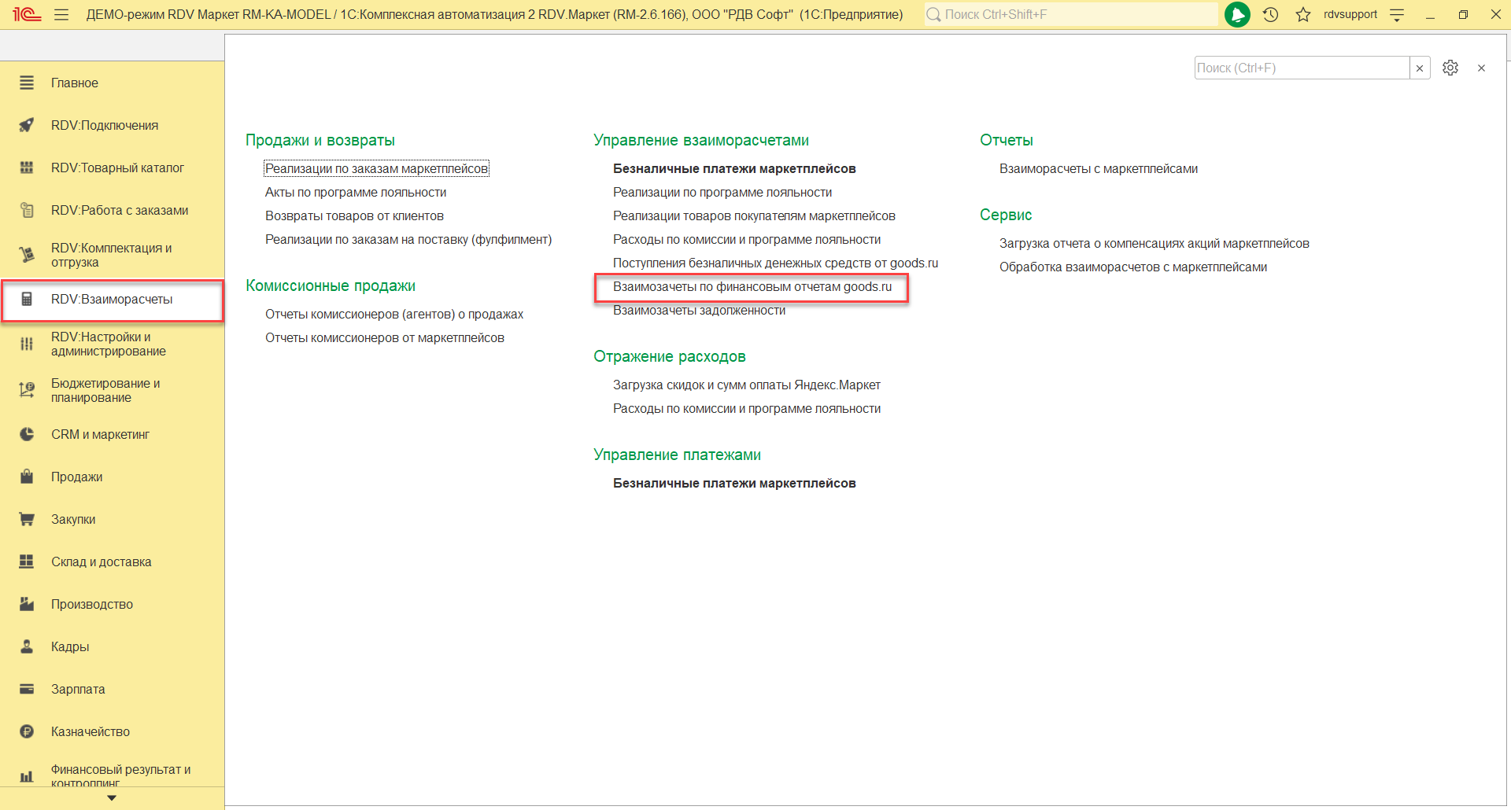The width and height of the screenshot is (1511, 810).
Task: Open Взаиморасчеты с маркетплейсами report
Action: tap(1099, 168)
